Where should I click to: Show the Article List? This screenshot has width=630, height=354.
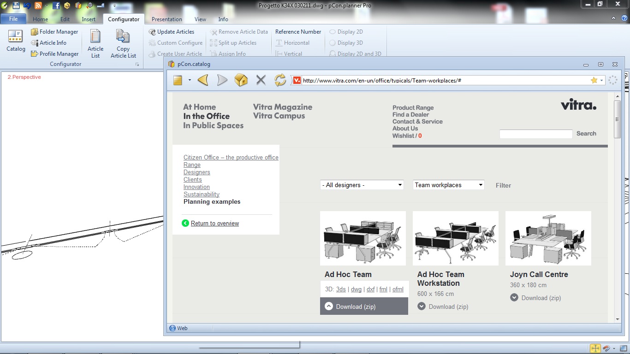click(95, 44)
